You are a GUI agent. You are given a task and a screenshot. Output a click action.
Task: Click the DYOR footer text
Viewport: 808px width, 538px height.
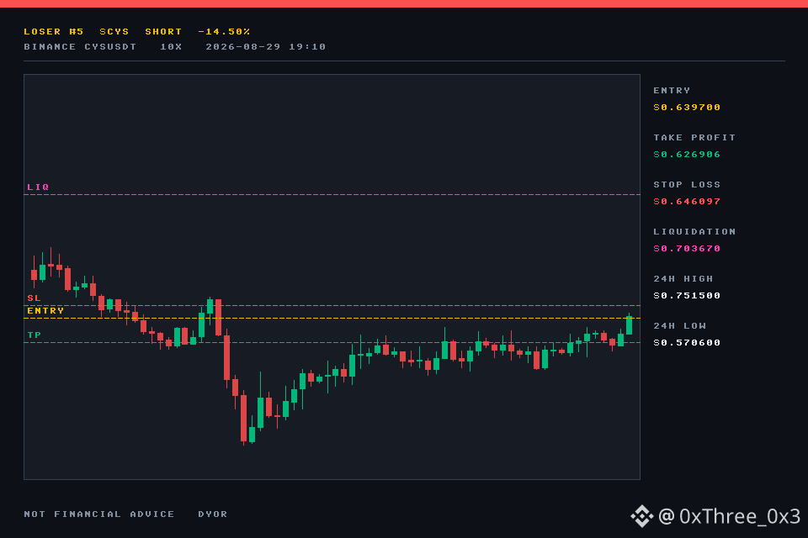[x=213, y=514]
